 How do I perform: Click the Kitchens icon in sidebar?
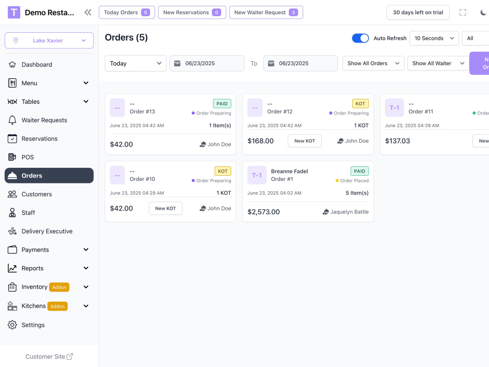pyautogui.click(x=12, y=306)
